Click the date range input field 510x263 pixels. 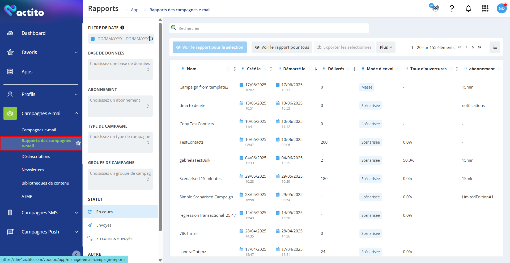point(121,39)
